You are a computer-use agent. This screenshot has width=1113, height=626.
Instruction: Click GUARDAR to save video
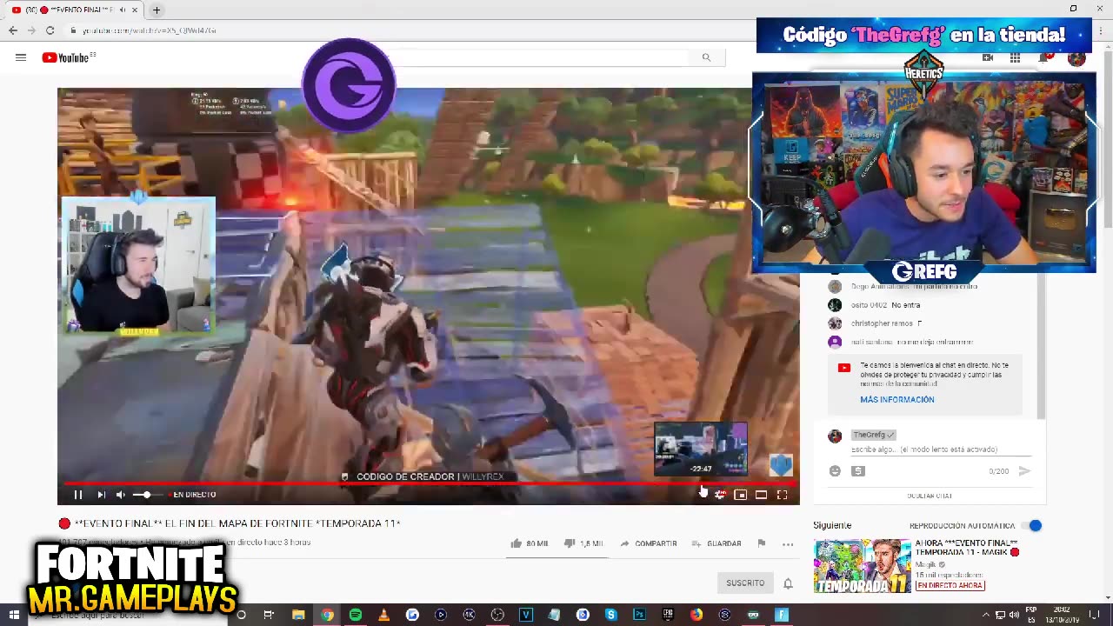(716, 543)
